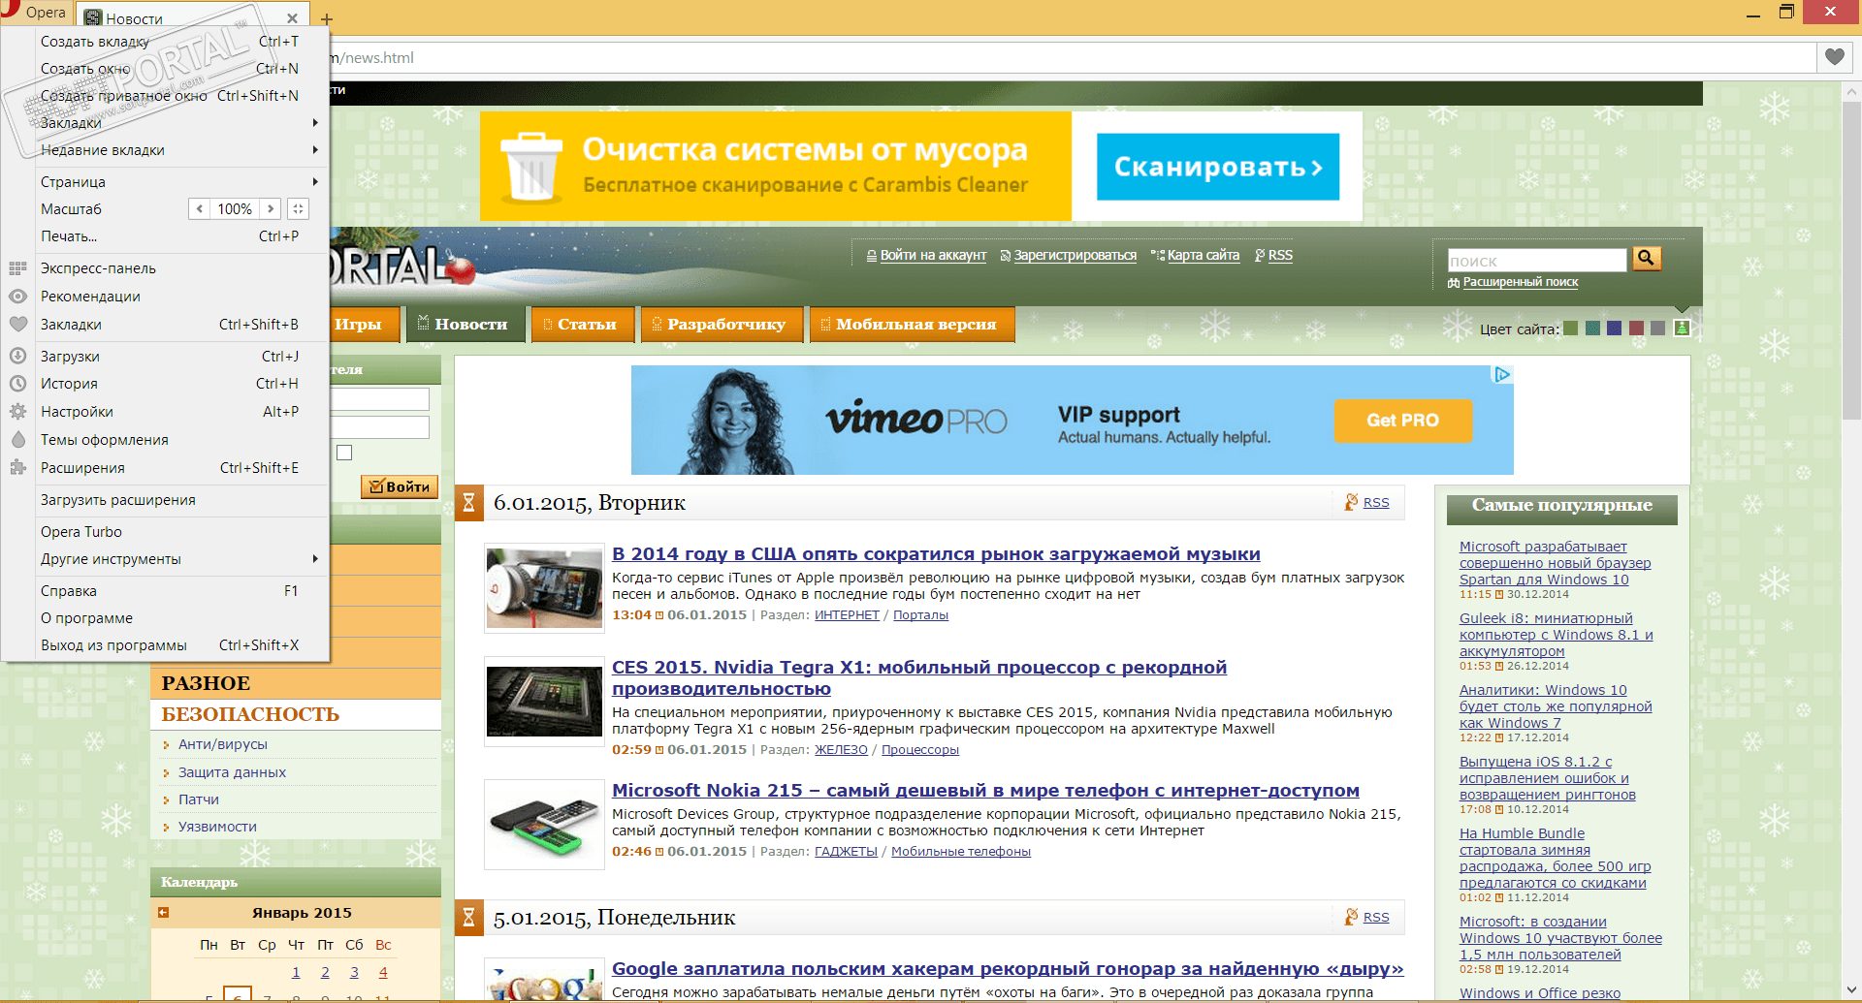Click the hourglass icon beside 6.01.2015, Вторник

point(468,503)
